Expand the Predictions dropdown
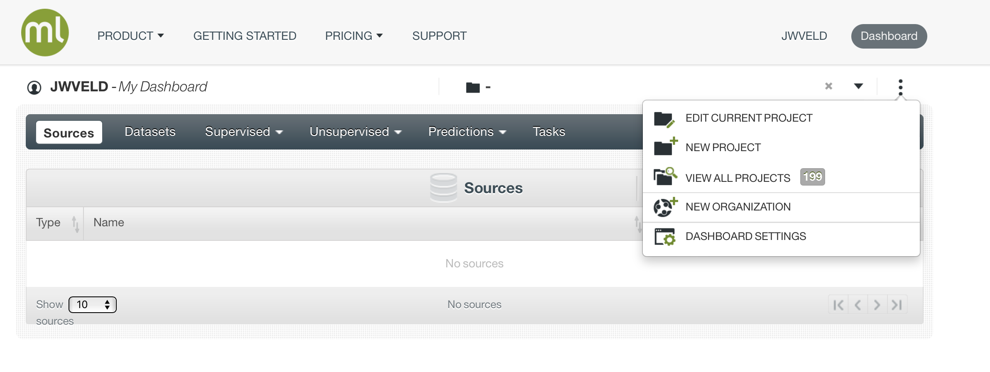Image resolution: width=990 pixels, height=372 pixels. click(x=467, y=132)
